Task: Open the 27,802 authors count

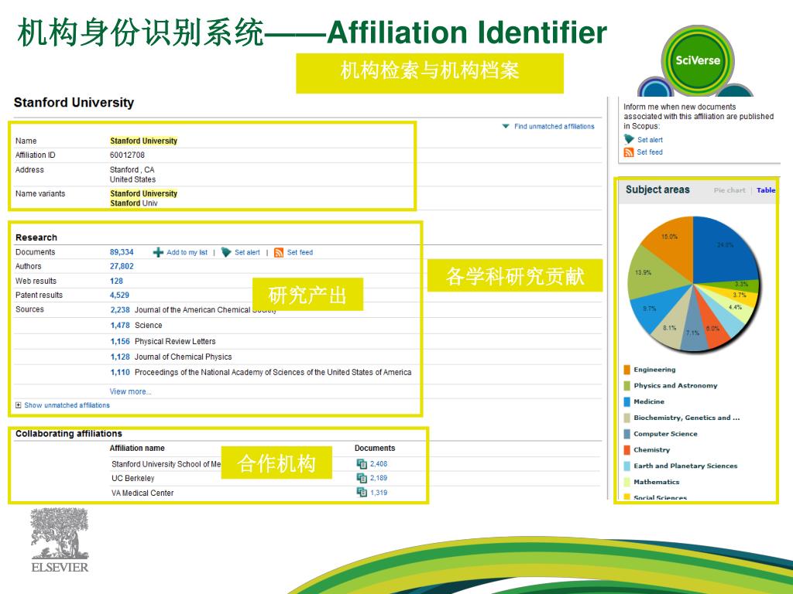Action: [x=122, y=266]
